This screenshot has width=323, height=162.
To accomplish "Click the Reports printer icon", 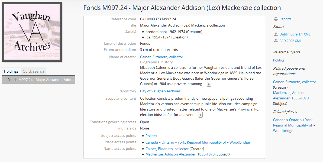I will (276, 19).
